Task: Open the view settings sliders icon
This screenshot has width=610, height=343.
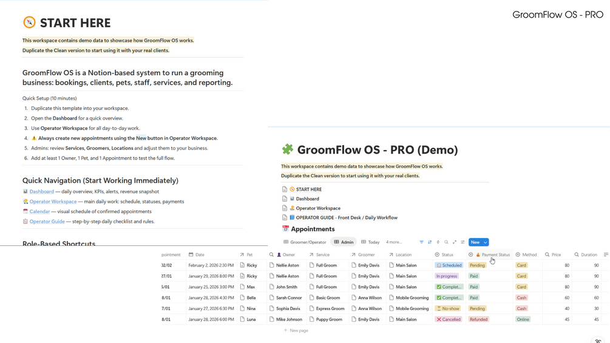Action: [463, 242]
